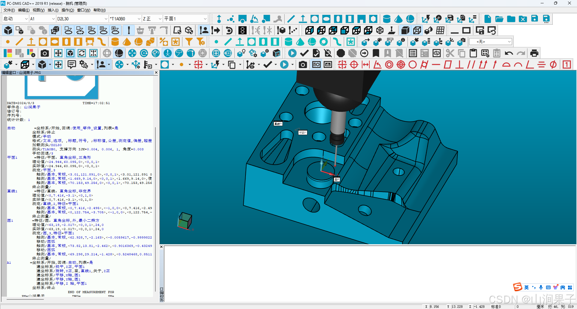Click the Print icon

coord(534,53)
